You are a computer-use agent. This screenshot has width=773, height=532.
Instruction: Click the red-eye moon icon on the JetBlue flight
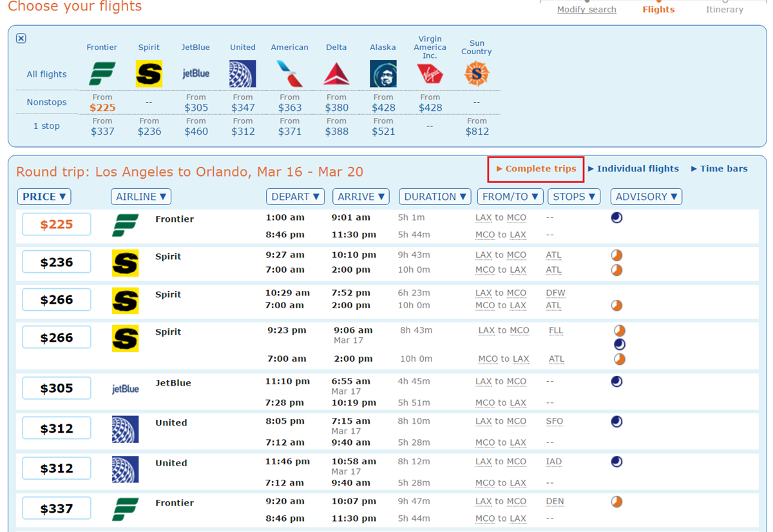click(x=616, y=382)
